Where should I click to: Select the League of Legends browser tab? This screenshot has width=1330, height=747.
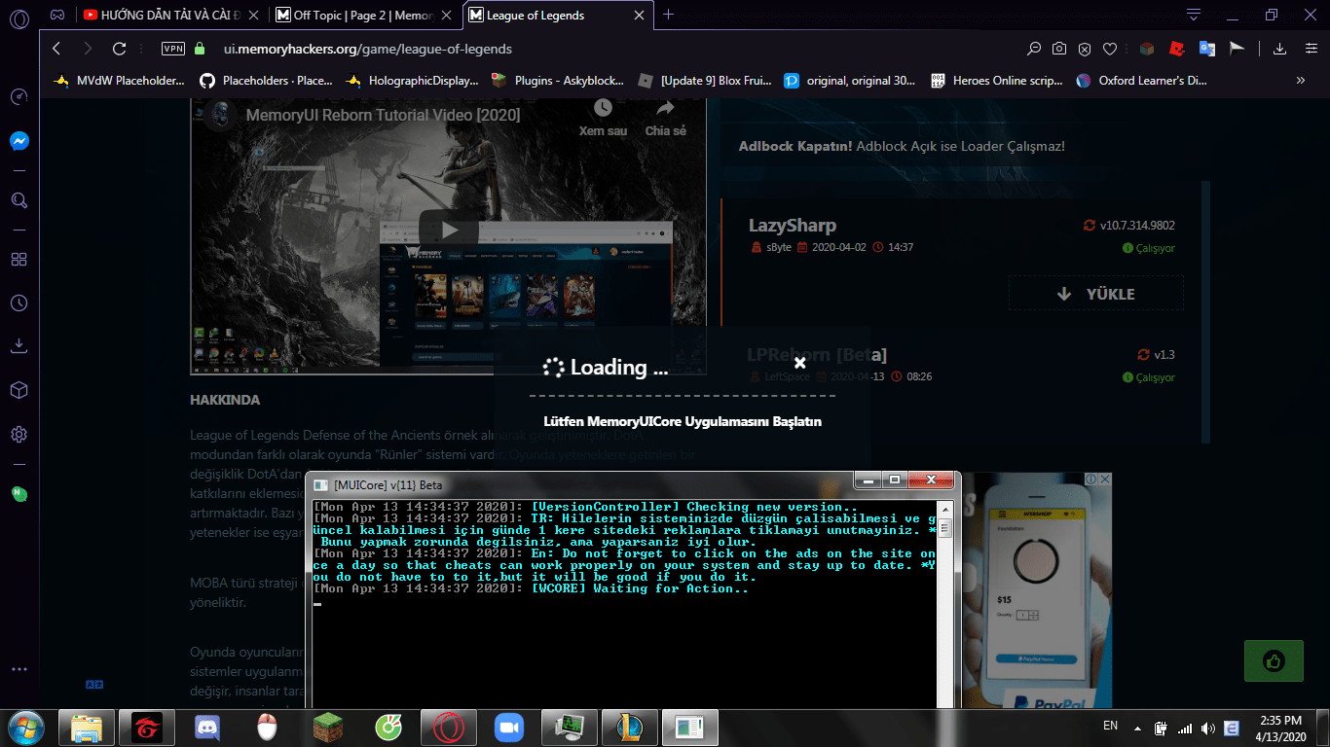pos(558,15)
